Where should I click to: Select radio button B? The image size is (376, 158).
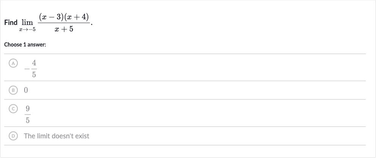click(x=13, y=90)
